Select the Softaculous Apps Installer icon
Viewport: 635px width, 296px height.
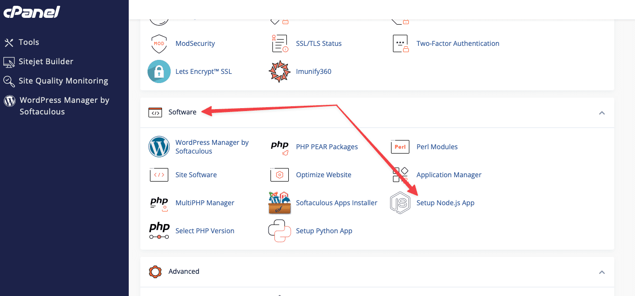click(x=280, y=203)
